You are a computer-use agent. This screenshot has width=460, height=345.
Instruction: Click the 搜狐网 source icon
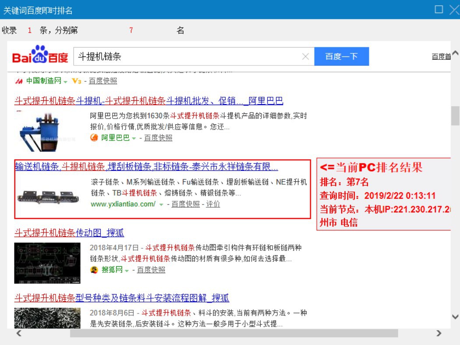click(x=94, y=270)
